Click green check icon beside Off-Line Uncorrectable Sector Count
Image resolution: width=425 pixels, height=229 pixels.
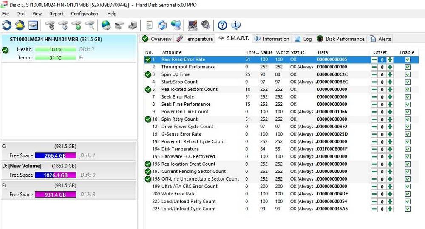[148, 179]
